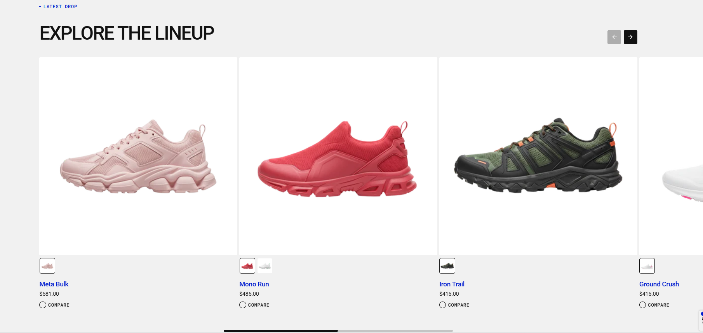Click the previous arrow carousel button
The image size is (703, 333).
(614, 37)
